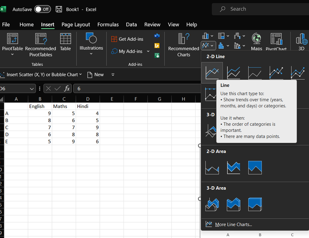The width and height of the screenshot is (309, 238).
Task: Select the Line chart type in 2-D Line
Action: (212, 73)
